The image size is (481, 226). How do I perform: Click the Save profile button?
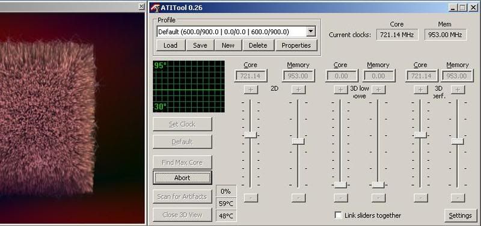(200, 46)
